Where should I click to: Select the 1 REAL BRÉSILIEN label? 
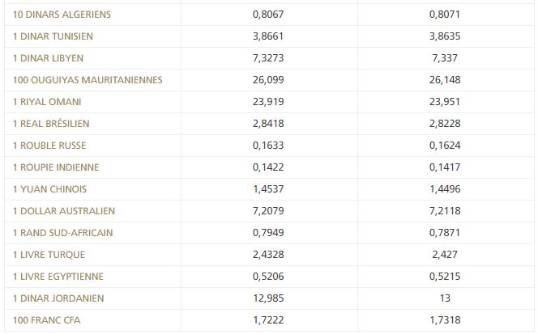click(x=51, y=124)
